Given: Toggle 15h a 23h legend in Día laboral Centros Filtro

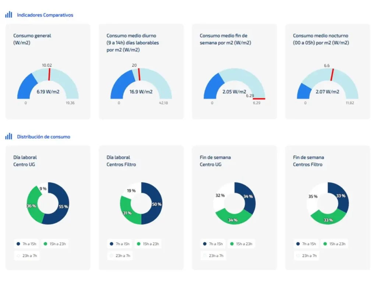Looking at the screenshot, I should tap(148, 244).
